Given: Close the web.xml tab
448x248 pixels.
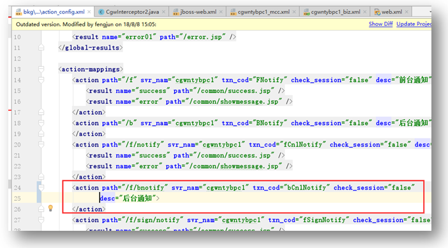Looking at the screenshot, I should pyautogui.click(x=407, y=11).
